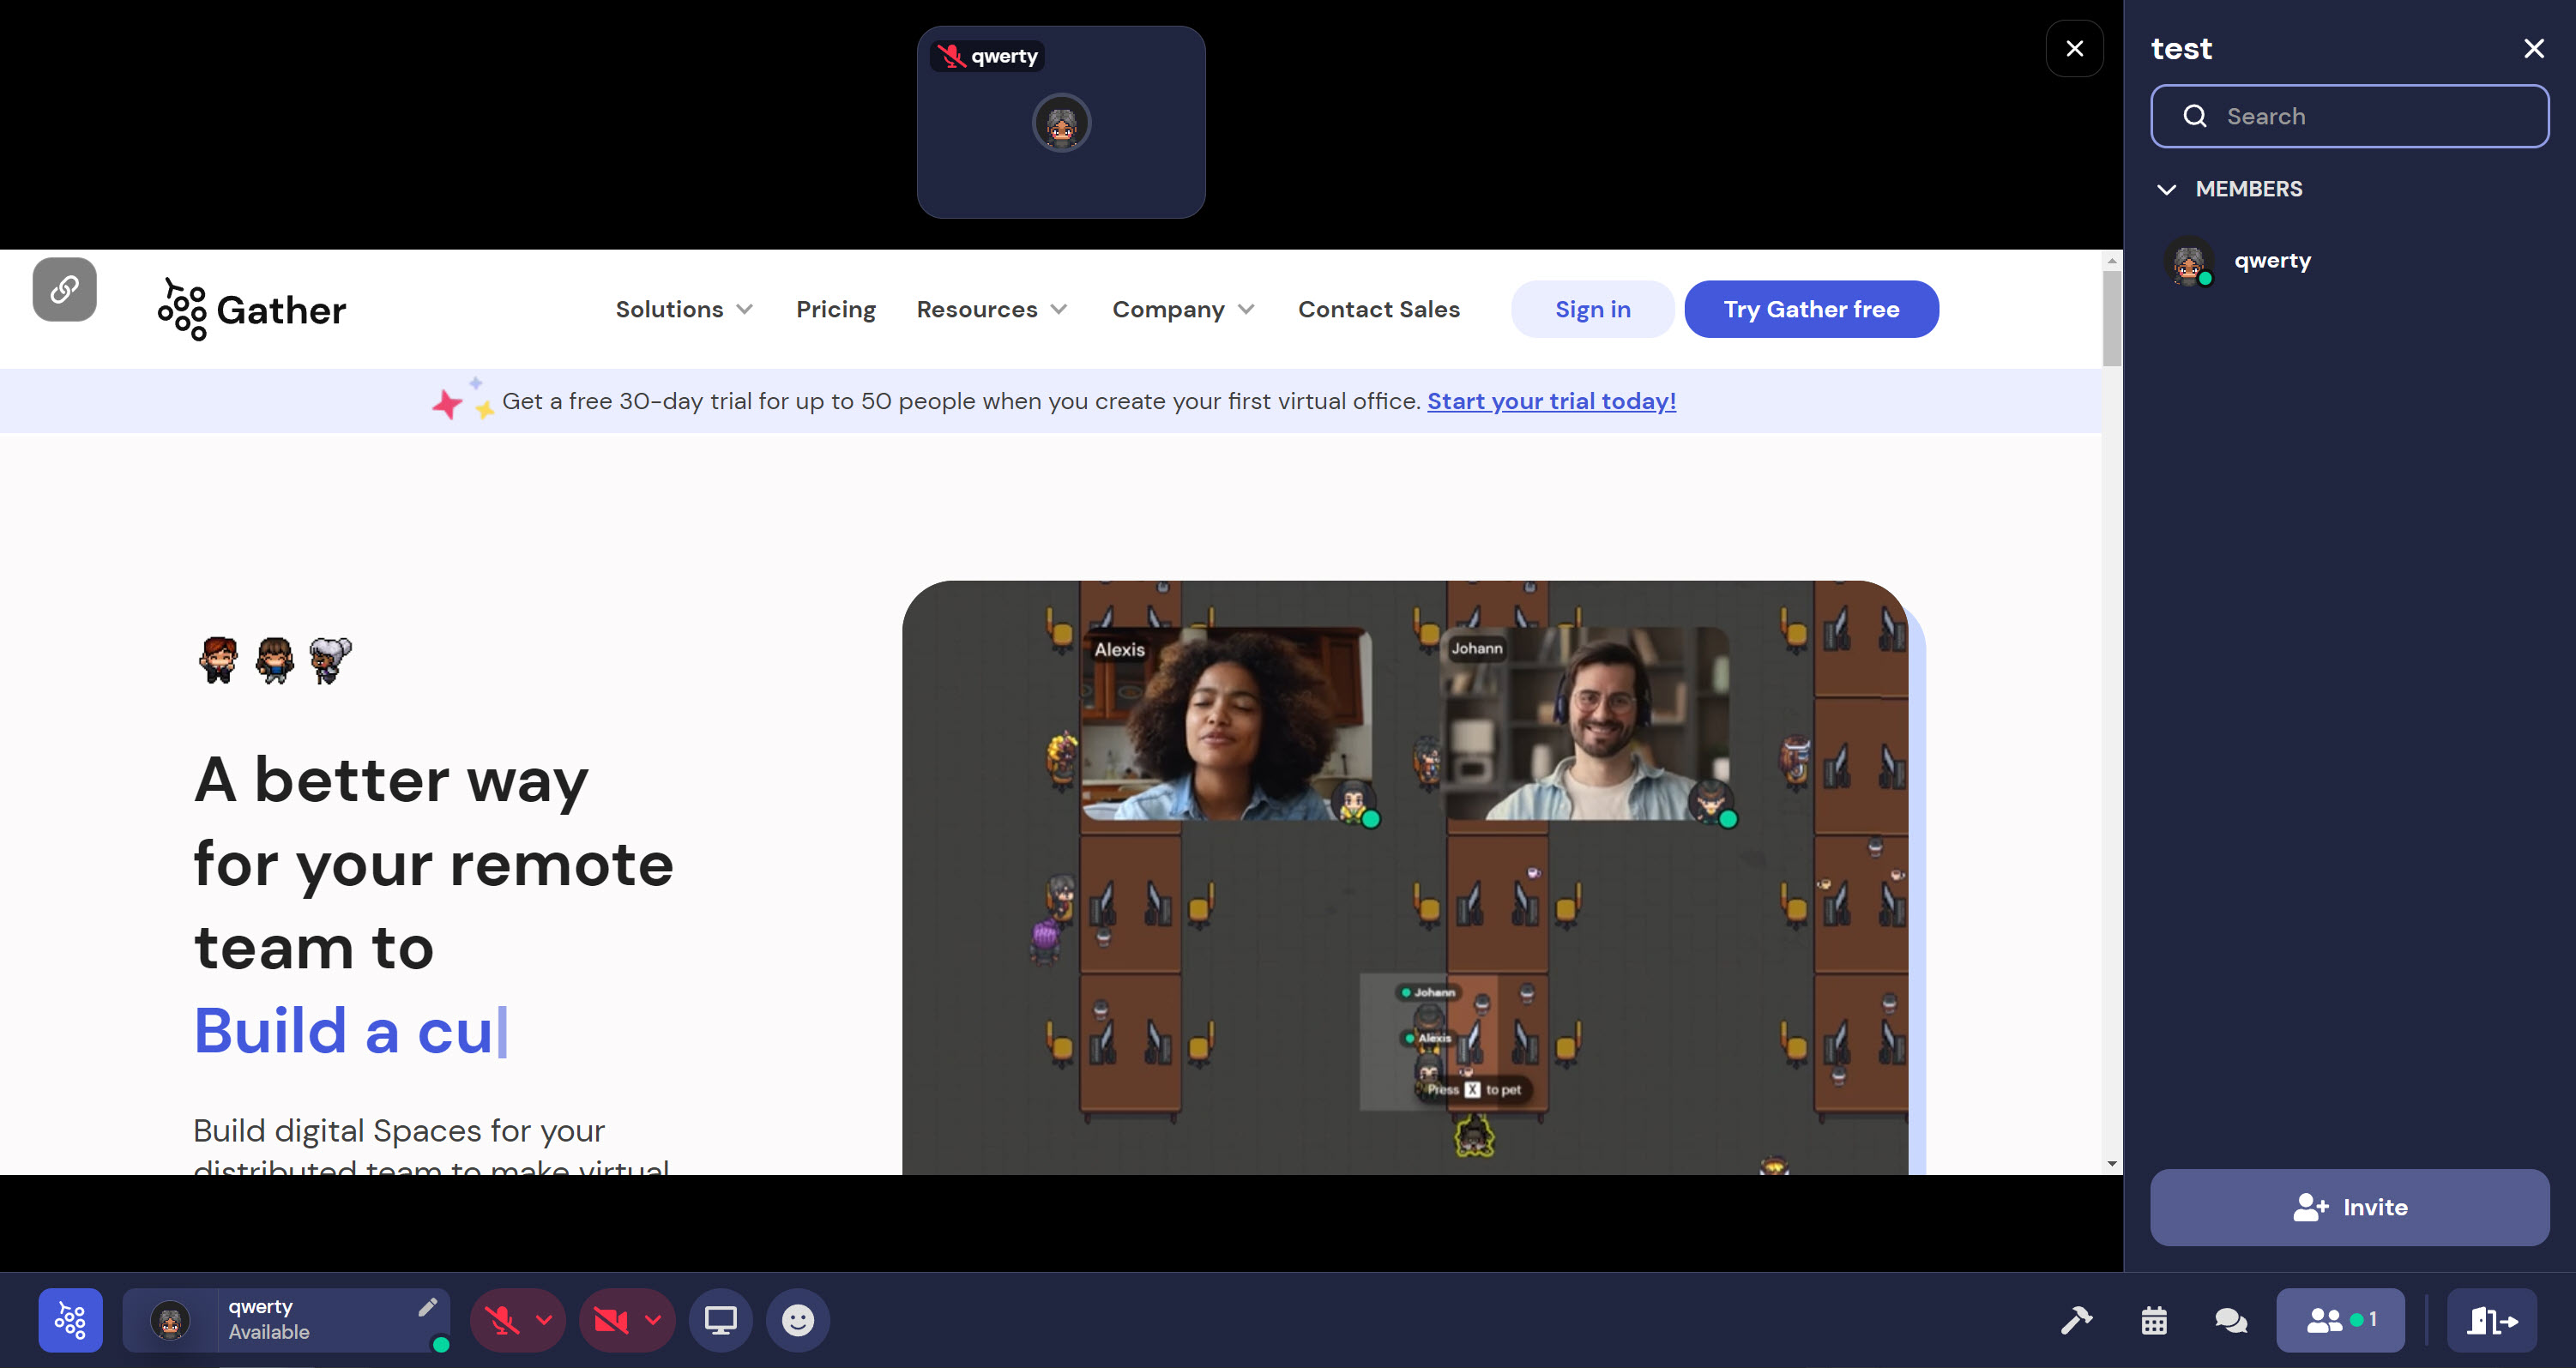Viewport: 2576px width, 1368px height.
Task: Toggle the participants list panel
Action: coord(2340,1320)
